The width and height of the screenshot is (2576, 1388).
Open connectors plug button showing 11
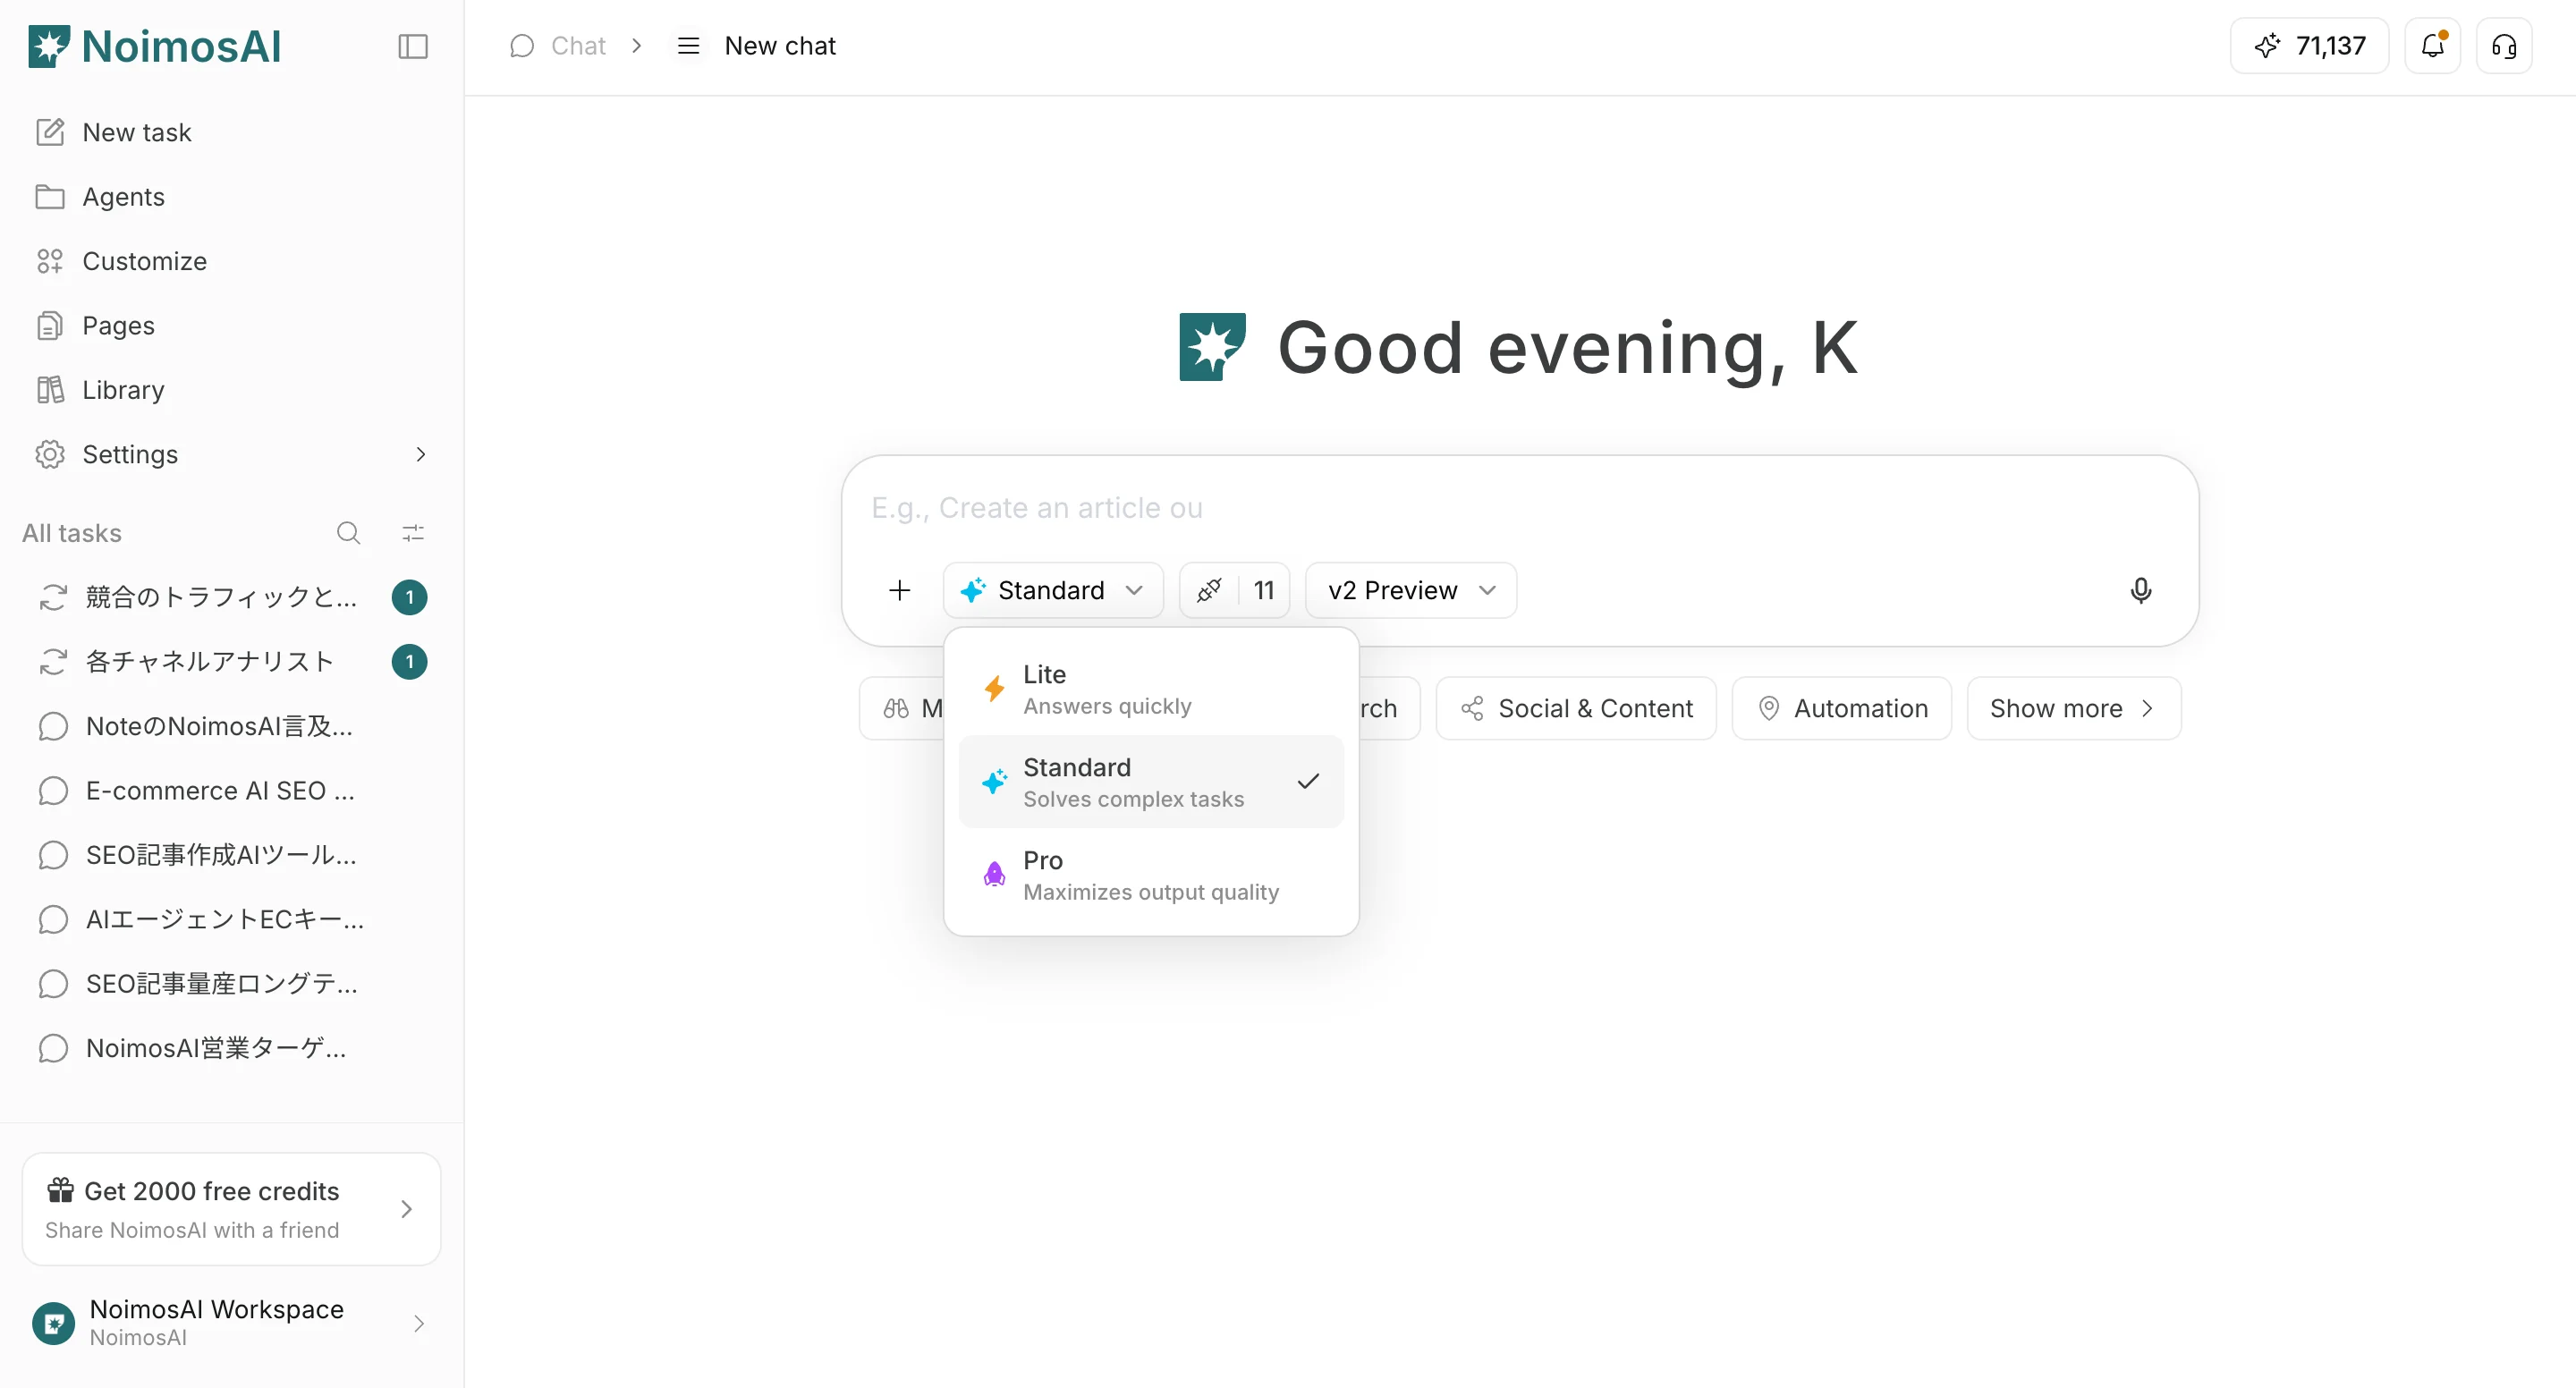[1234, 590]
